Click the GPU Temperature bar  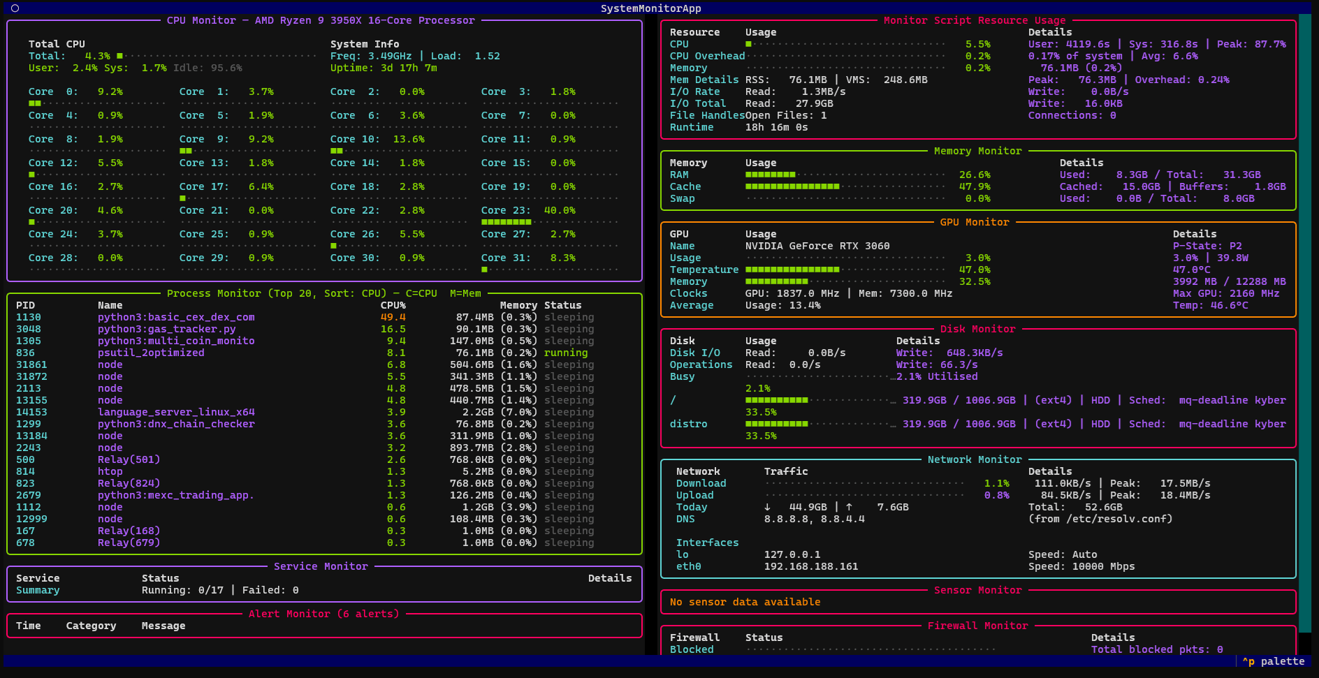[845, 270]
